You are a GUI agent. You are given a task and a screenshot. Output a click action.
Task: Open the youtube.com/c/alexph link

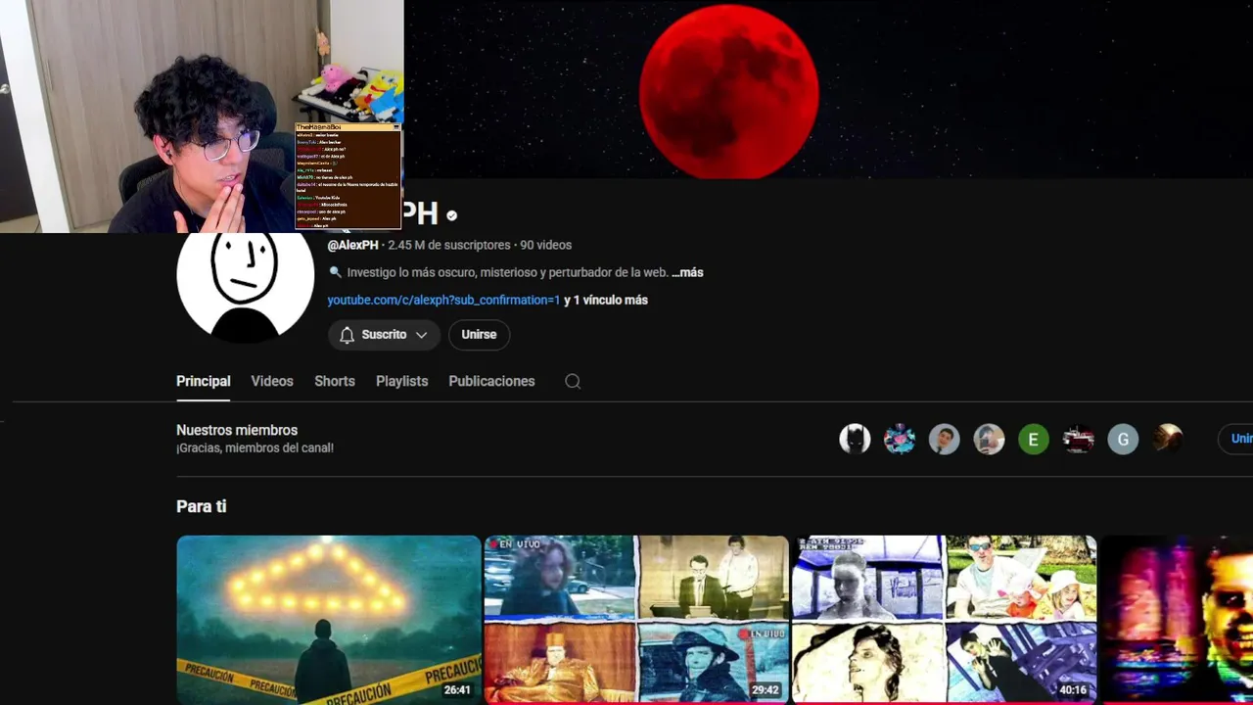tap(443, 300)
